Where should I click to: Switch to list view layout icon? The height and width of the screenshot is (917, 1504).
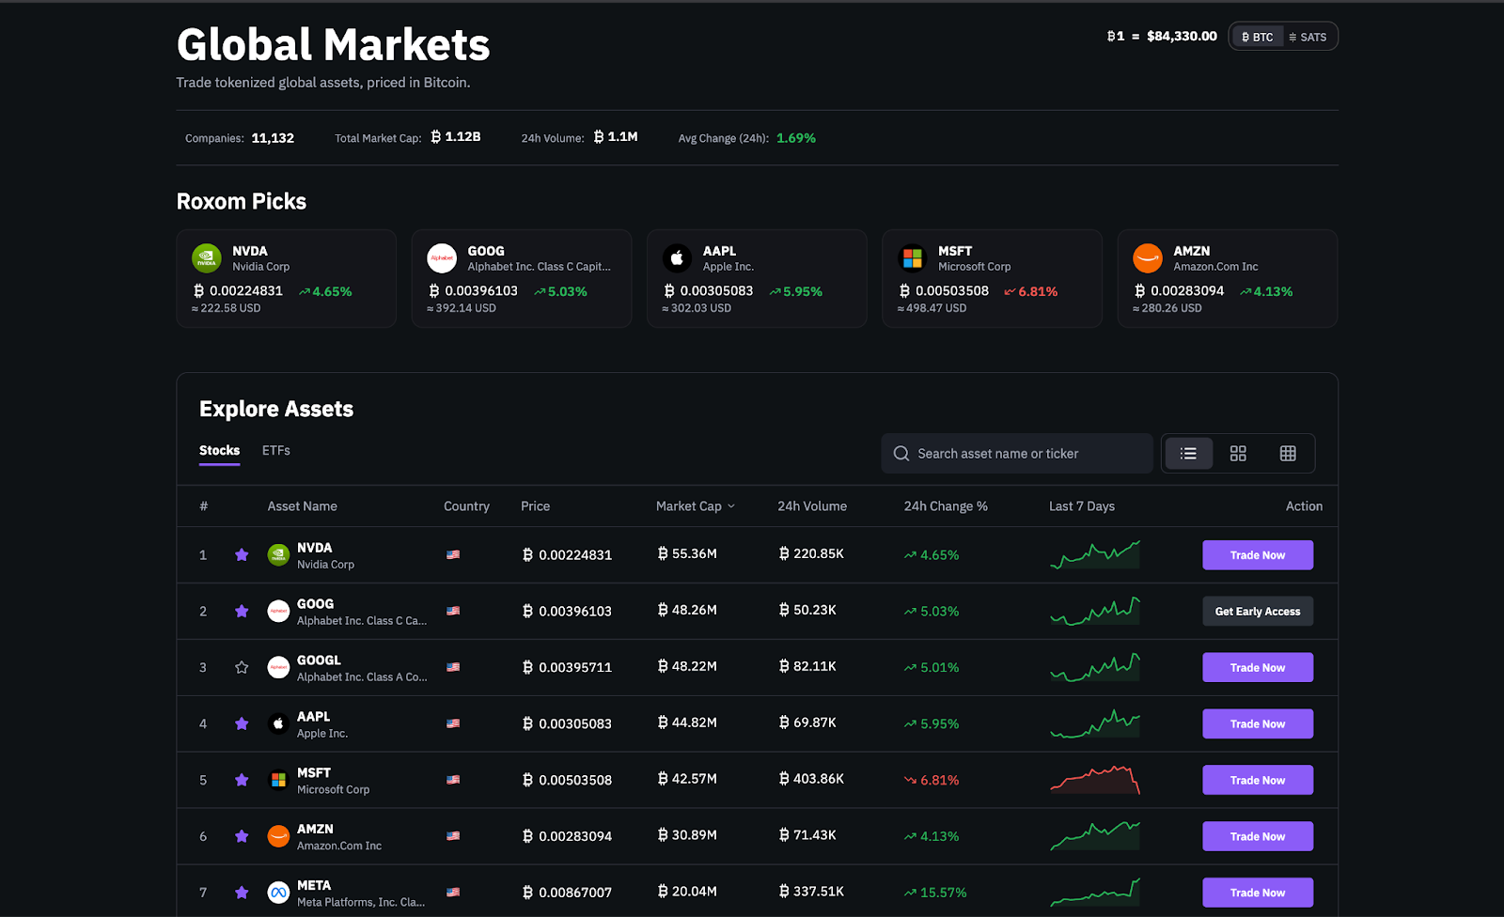pyautogui.click(x=1188, y=454)
